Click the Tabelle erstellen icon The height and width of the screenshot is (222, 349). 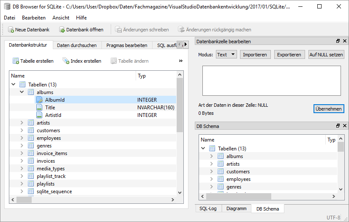16,61
